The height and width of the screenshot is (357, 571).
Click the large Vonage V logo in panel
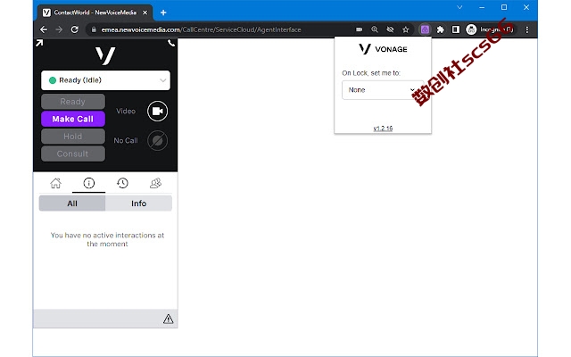click(x=105, y=55)
